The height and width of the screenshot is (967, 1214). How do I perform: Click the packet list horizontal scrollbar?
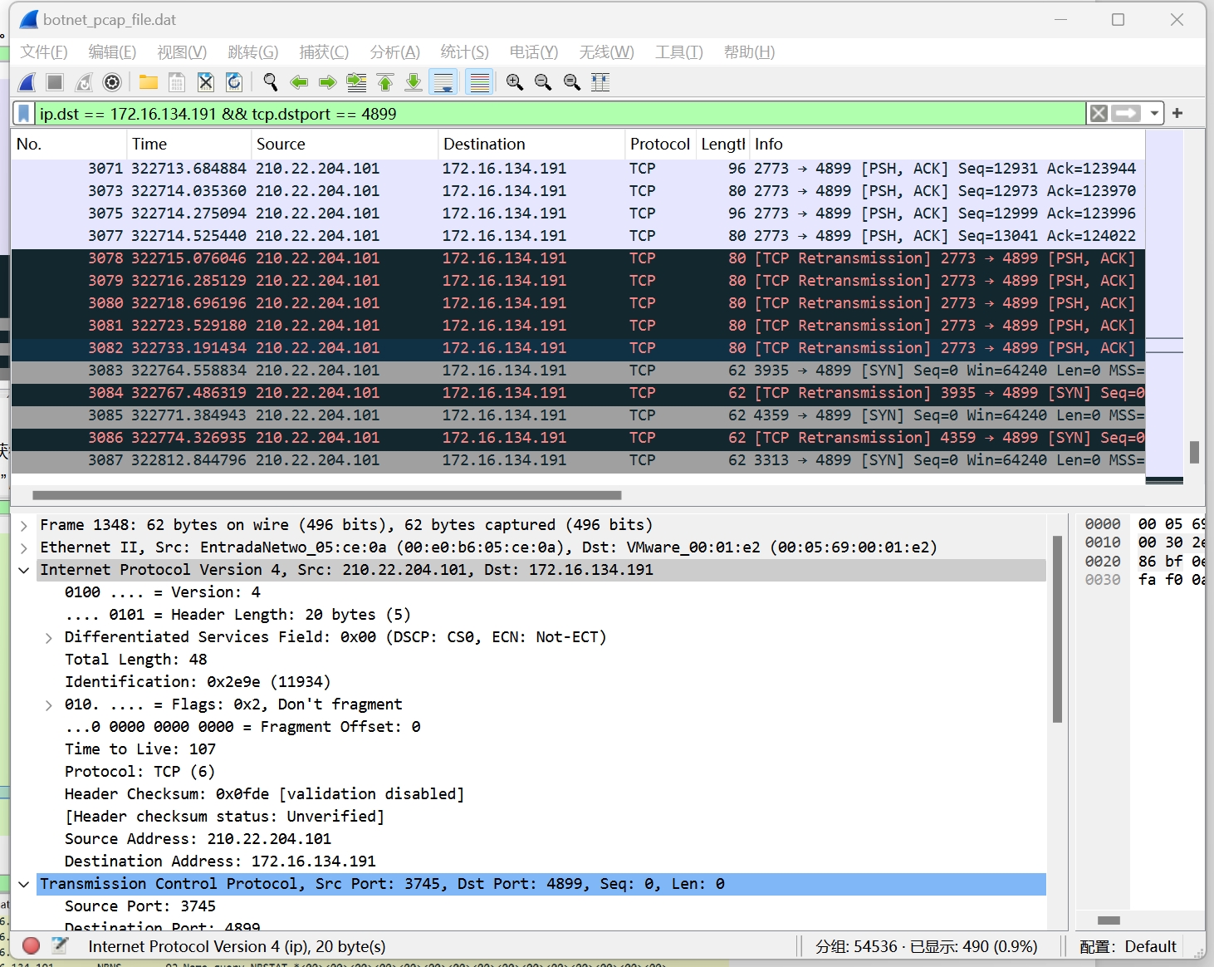click(326, 495)
